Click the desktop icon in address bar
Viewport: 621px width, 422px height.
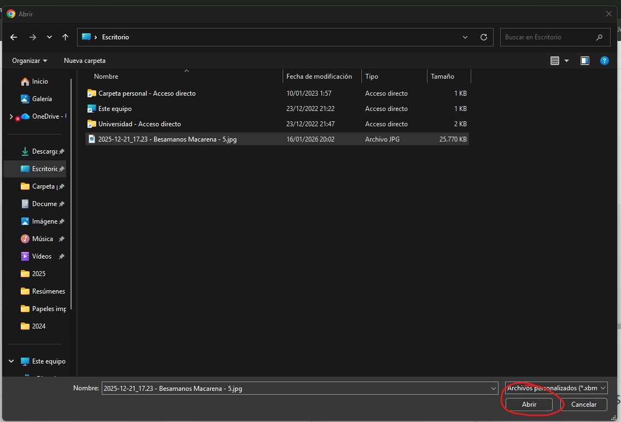[x=86, y=37]
